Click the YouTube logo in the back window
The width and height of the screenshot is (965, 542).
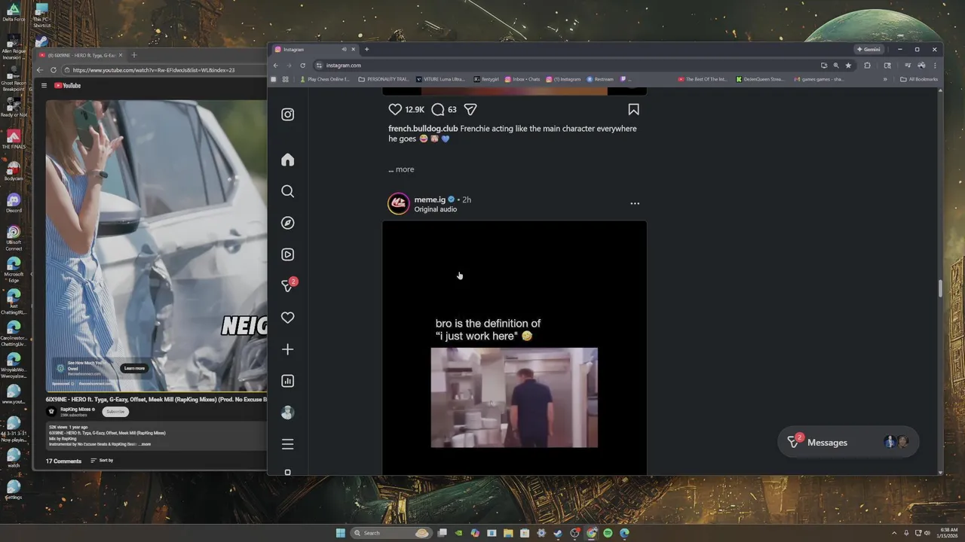(67, 86)
